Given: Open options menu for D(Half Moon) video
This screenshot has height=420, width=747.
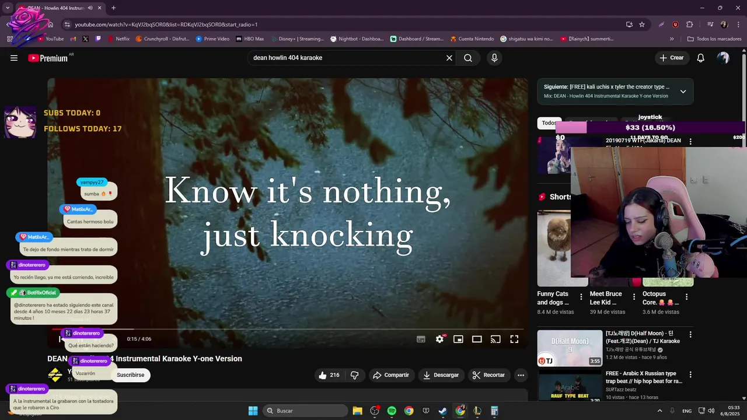Looking at the screenshot, I should click(690, 334).
